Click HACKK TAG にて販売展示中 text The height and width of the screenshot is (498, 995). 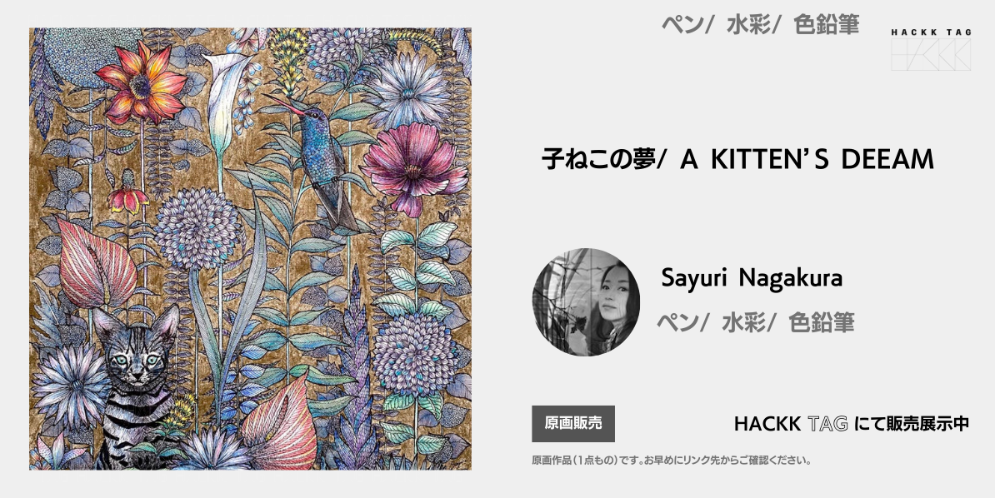[x=851, y=424]
